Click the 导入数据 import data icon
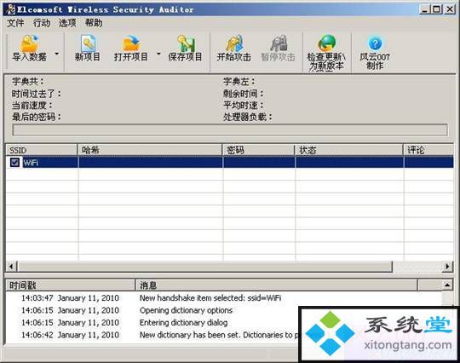Image resolution: width=460 pixels, height=363 pixels. 29,49
